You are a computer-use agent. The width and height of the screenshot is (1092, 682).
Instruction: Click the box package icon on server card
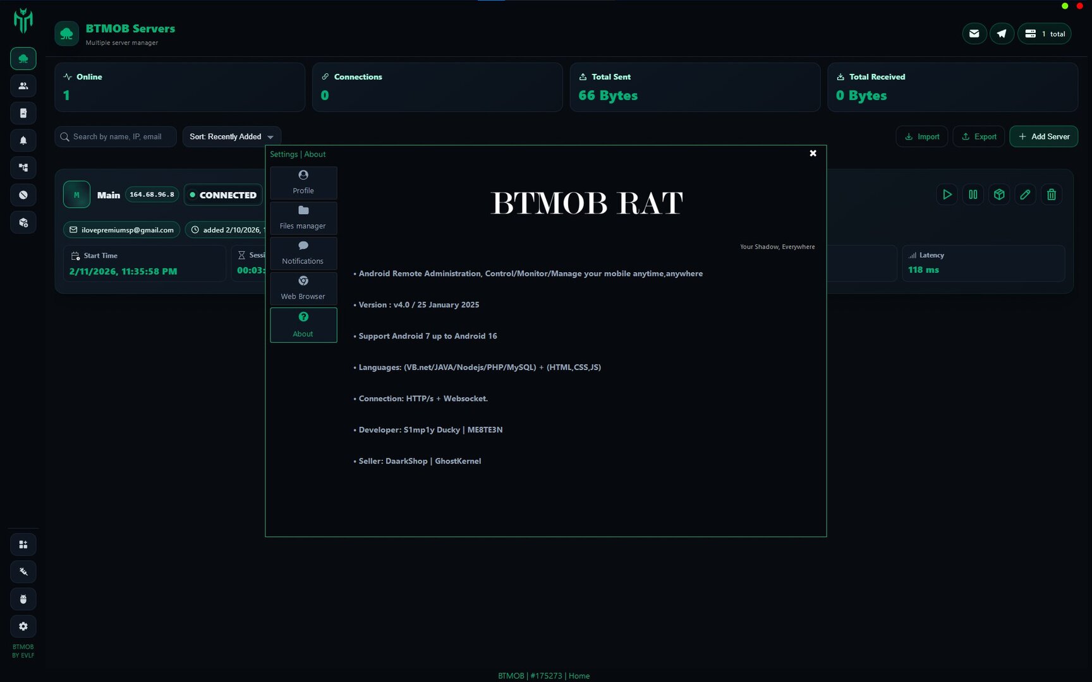(x=999, y=194)
